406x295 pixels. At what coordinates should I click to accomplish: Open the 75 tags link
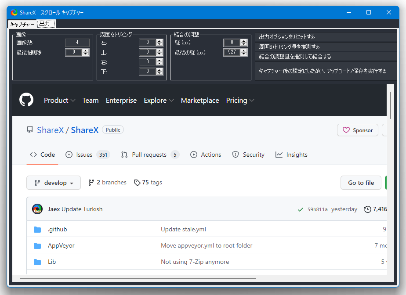[x=148, y=183]
